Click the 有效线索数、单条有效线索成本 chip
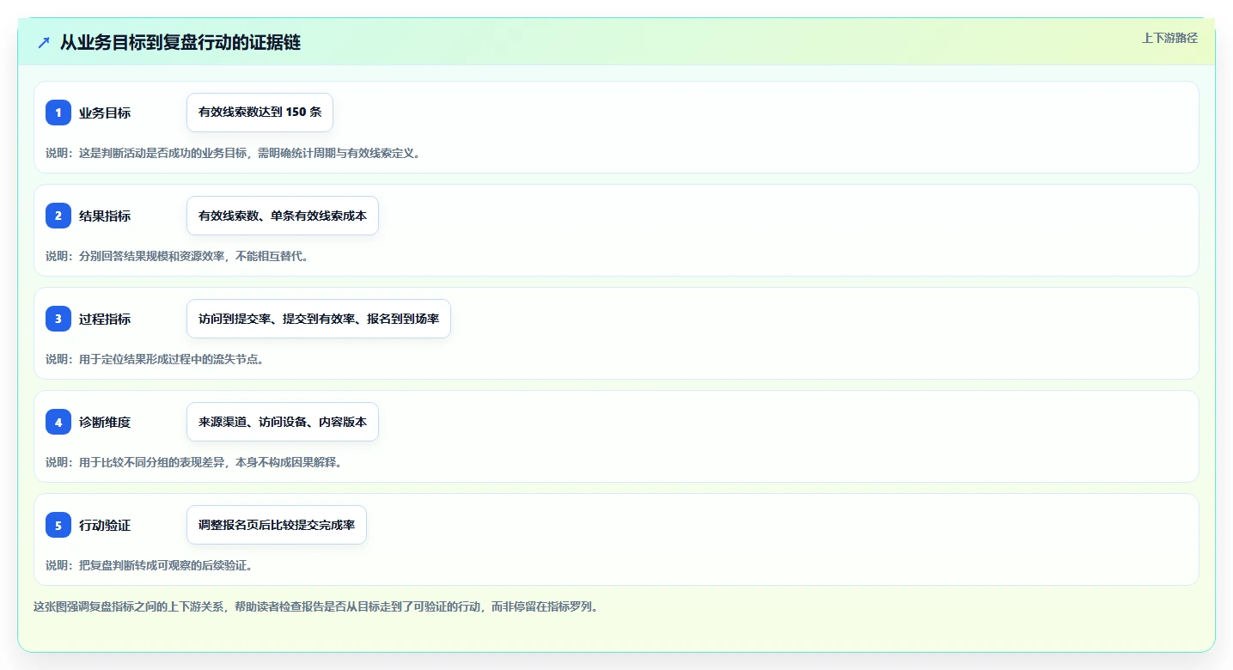This screenshot has width=1233, height=670. coord(283,216)
